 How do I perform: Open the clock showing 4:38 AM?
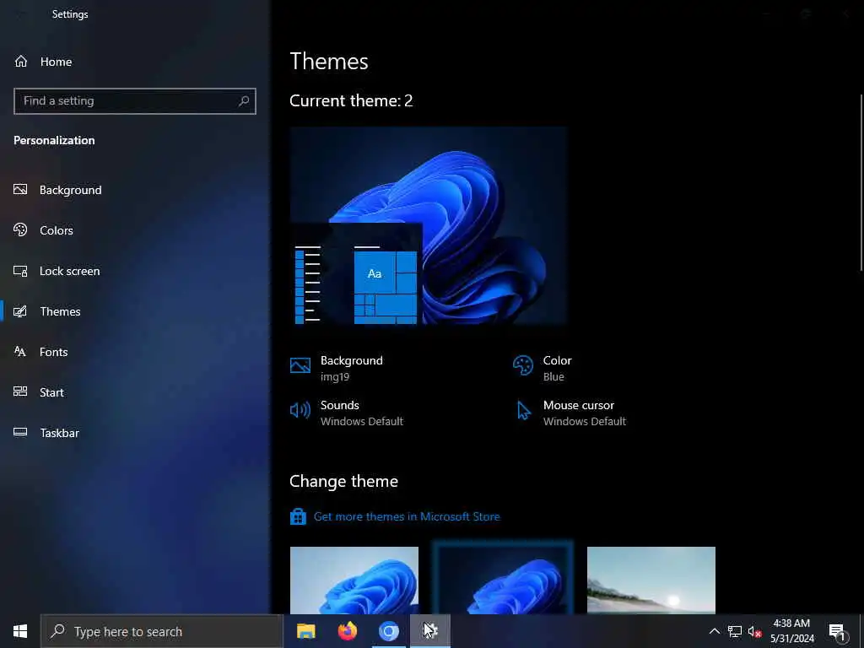coord(791,631)
